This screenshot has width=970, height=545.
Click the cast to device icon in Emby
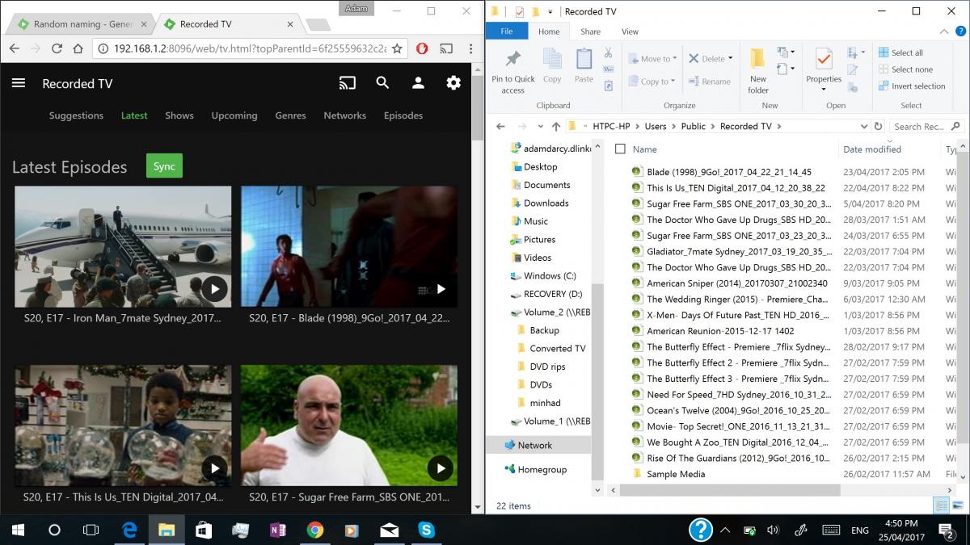tap(348, 83)
